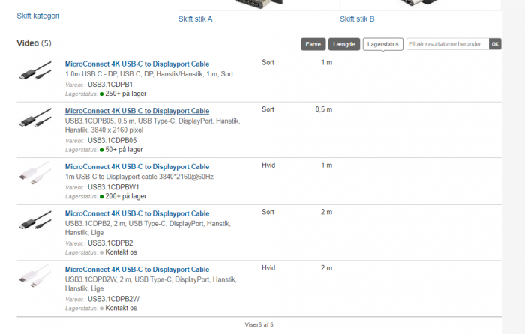Screen dimensions: 525x334
Task: Open the USB3.1CDPBW1 white cable title link
Action: [137, 166]
